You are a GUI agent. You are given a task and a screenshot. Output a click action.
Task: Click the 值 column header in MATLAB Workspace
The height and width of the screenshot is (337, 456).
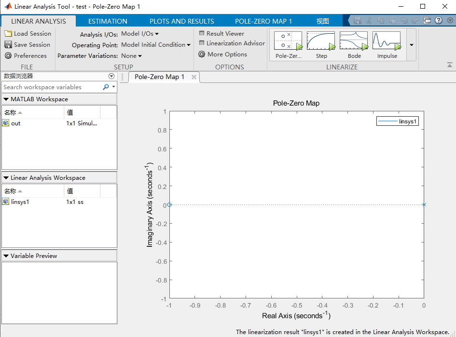click(83, 112)
